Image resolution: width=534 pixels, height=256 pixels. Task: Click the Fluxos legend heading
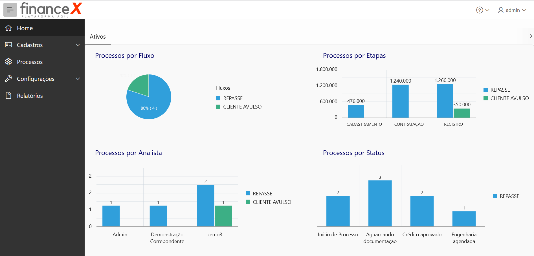coord(223,88)
